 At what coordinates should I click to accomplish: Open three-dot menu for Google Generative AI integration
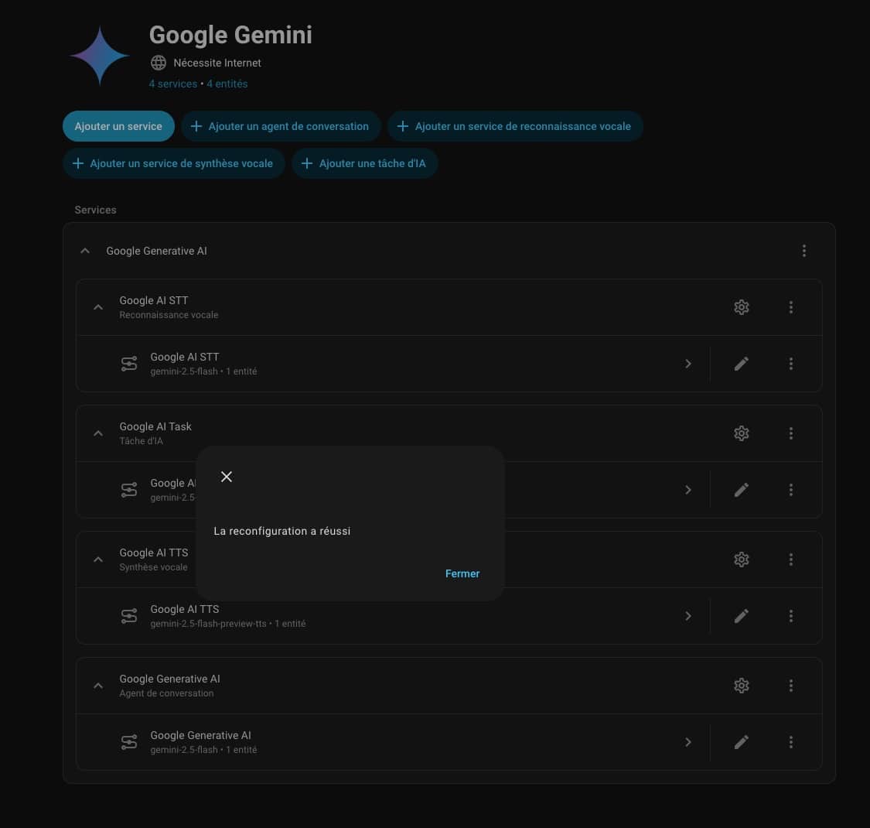tap(804, 251)
